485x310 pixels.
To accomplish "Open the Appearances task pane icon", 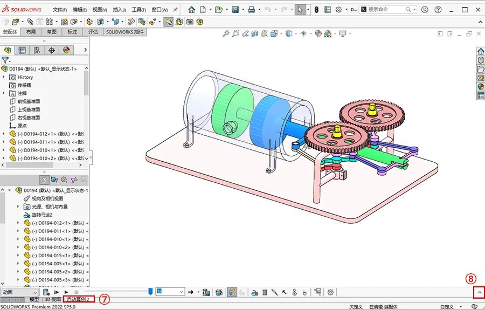I will point(481,87).
